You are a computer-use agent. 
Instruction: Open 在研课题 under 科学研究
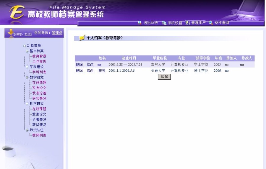(39, 109)
